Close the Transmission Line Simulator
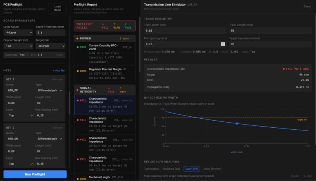 click(307, 6)
